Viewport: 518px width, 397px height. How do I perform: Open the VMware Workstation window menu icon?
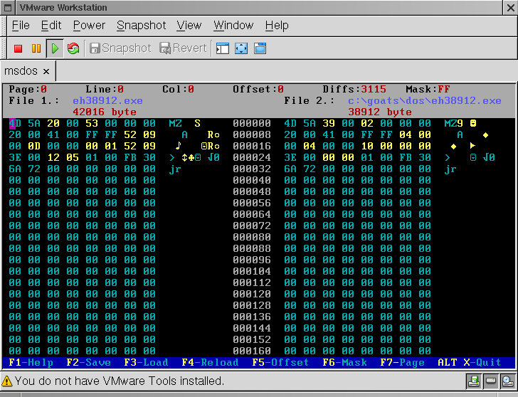pyautogui.click(x=8, y=8)
